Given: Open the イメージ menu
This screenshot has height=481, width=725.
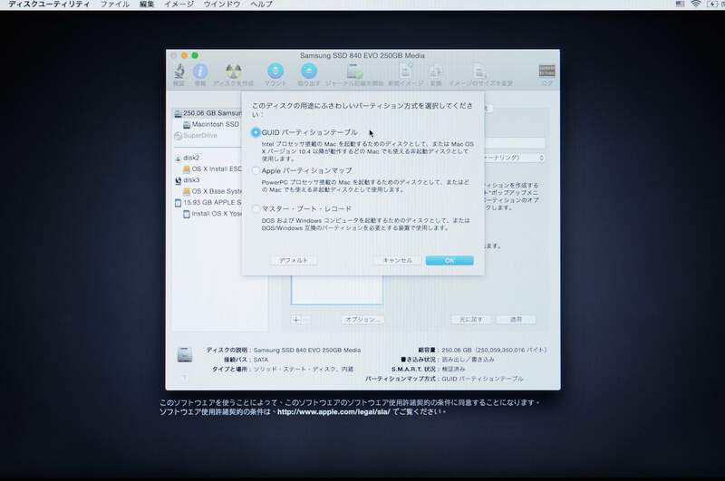Looking at the screenshot, I should 179,5.
